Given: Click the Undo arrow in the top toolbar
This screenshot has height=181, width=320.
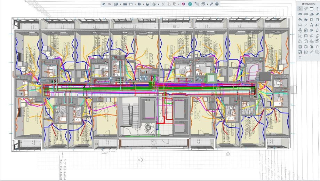Looking at the screenshot, I should pos(104,4).
